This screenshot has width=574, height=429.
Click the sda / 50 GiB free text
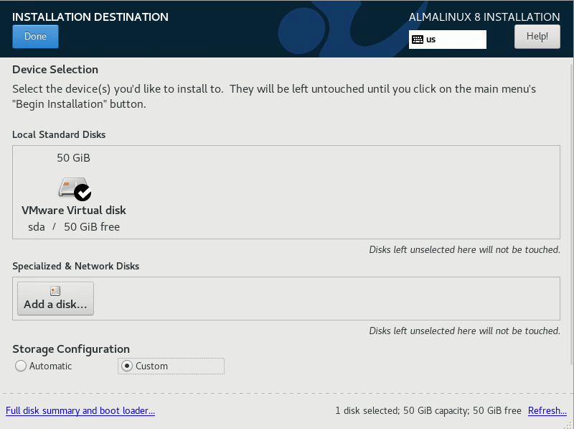click(74, 226)
